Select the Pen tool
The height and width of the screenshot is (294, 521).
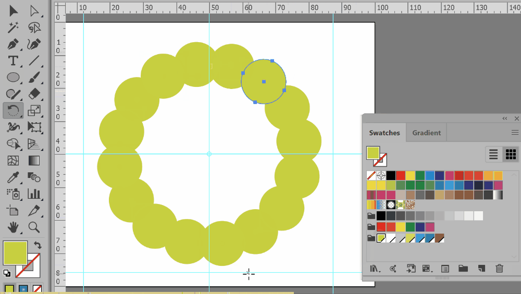[13, 44]
